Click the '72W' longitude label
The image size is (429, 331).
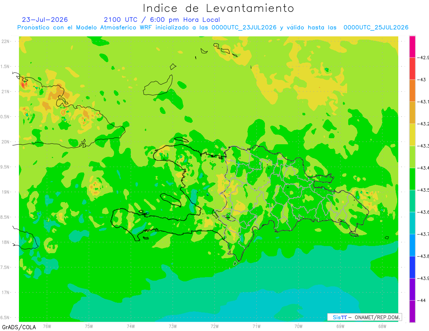pos(214,326)
